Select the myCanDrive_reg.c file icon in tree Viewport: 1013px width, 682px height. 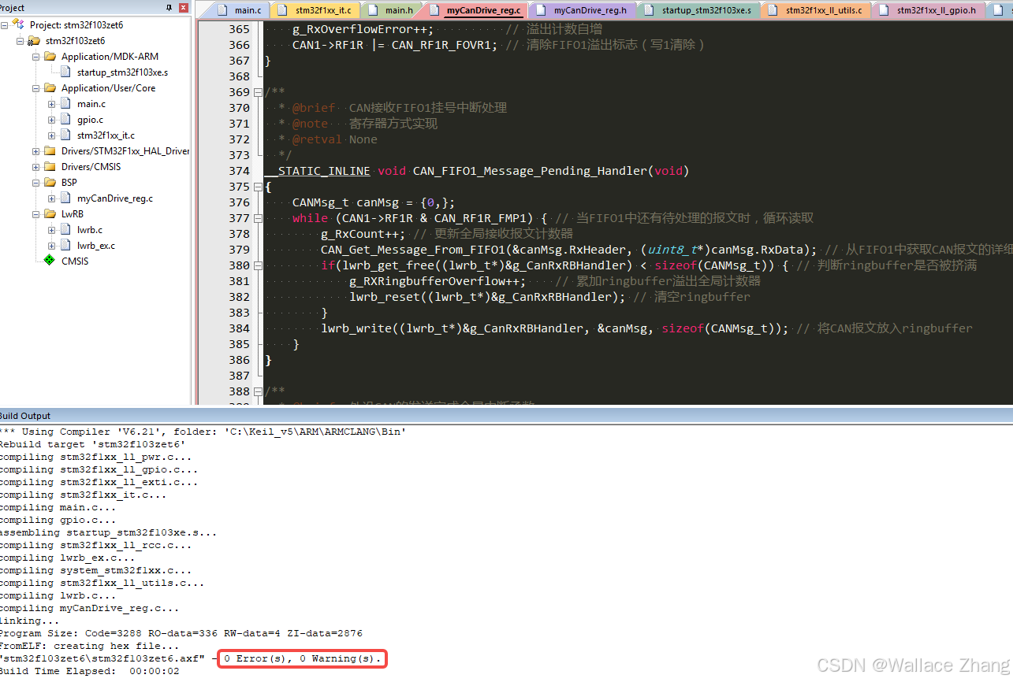(66, 198)
